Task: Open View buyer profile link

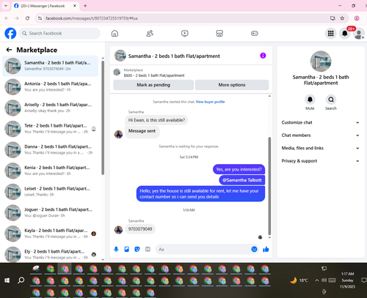Action: pos(210,102)
